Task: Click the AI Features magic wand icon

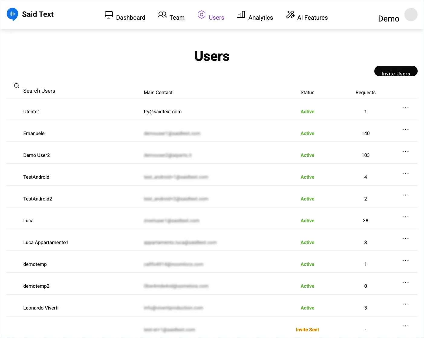Action: tap(290, 15)
